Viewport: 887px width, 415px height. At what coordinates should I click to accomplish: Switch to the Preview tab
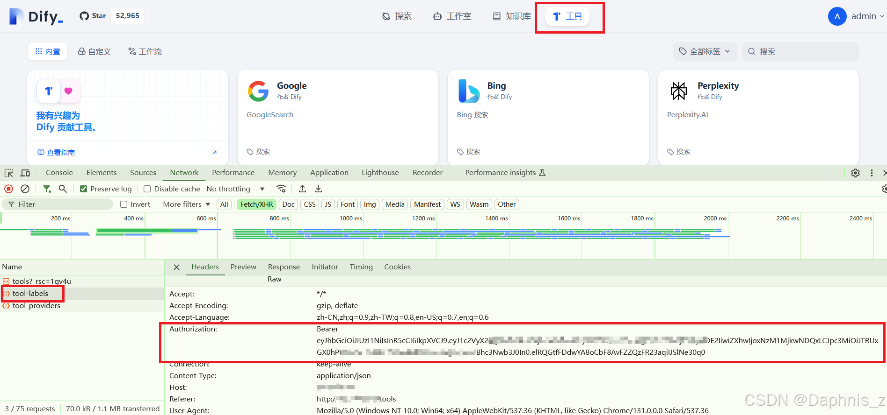(243, 267)
